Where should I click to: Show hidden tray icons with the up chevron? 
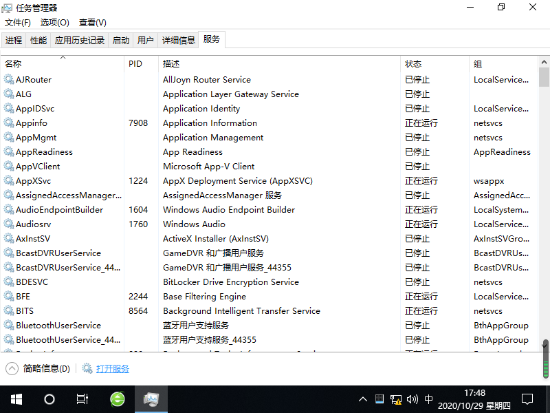point(363,399)
